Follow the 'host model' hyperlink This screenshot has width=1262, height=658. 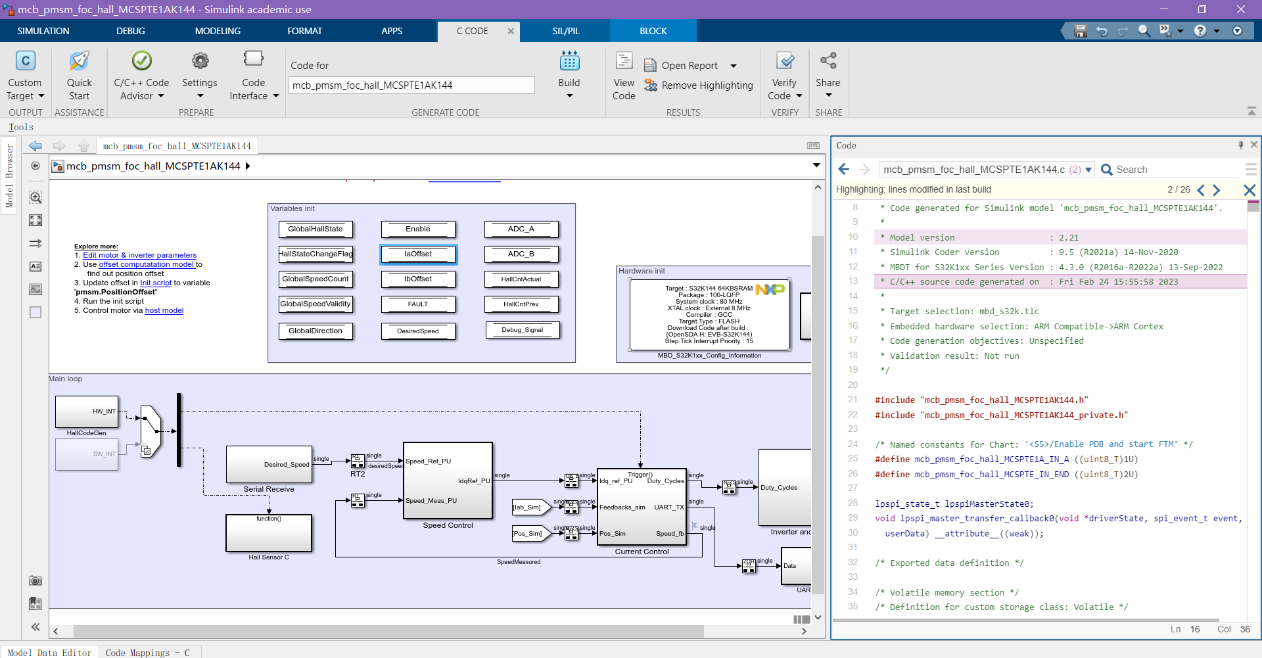click(x=164, y=310)
